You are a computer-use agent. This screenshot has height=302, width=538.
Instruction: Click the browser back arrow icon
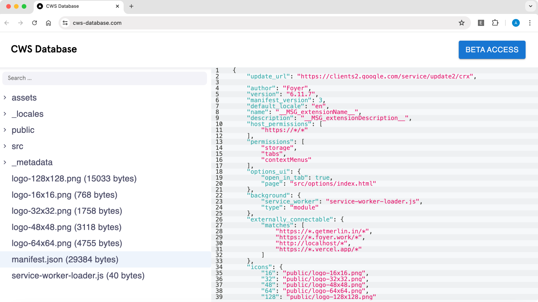(7, 23)
